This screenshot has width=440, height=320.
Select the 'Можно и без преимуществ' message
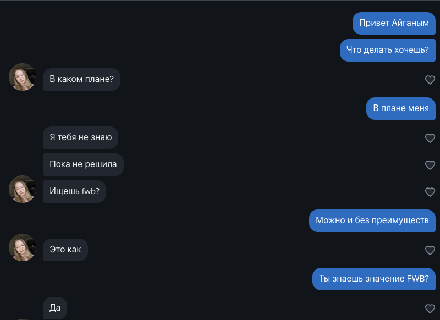pyautogui.click(x=372, y=220)
